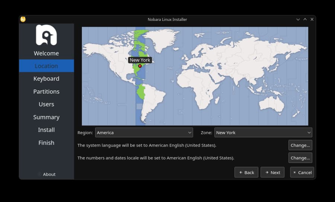Select the Summary step in the sidebar
This screenshot has height=202, width=335.
click(47, 117)
